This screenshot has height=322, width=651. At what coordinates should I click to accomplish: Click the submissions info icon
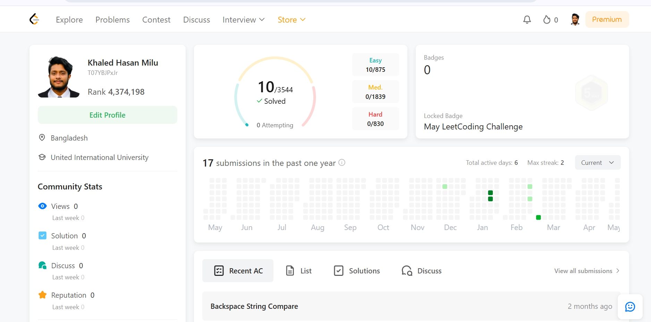pos(342,162)
